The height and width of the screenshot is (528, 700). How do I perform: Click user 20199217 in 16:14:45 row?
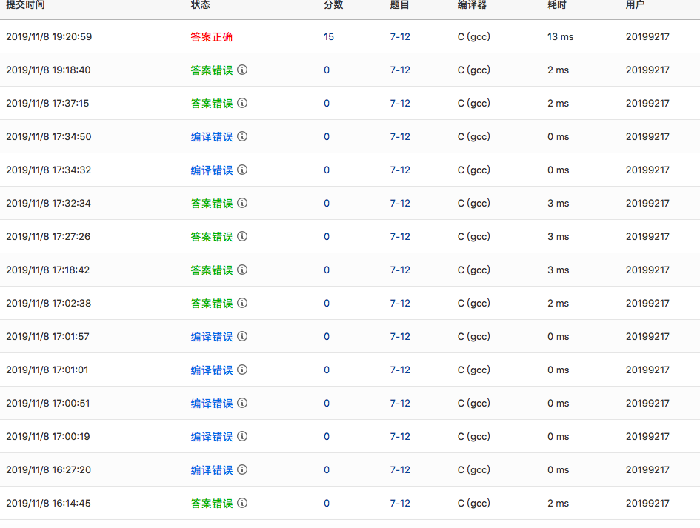pos(647,503)
